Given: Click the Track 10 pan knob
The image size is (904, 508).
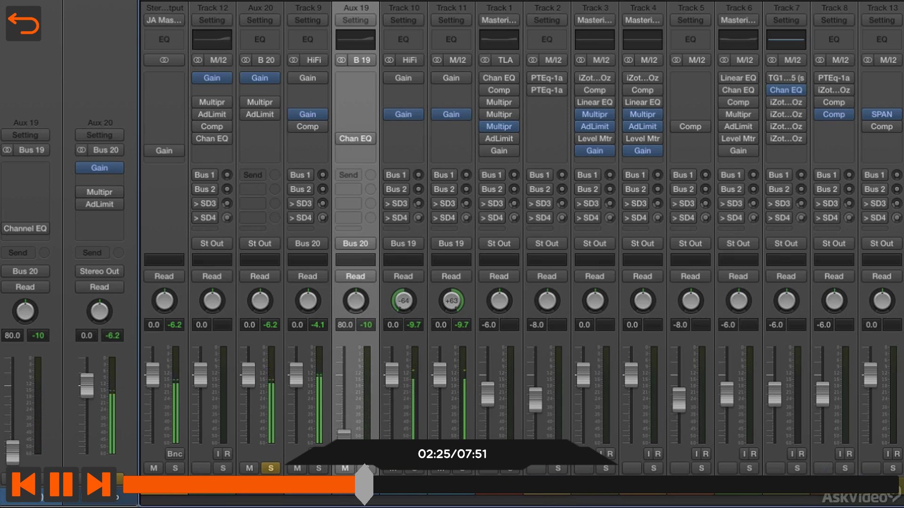Looking at the screenshot, I should 404,301.
